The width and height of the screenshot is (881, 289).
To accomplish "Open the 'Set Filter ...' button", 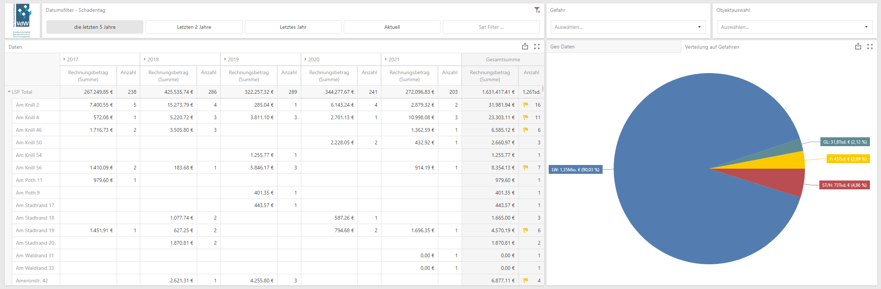I will 491,27.
